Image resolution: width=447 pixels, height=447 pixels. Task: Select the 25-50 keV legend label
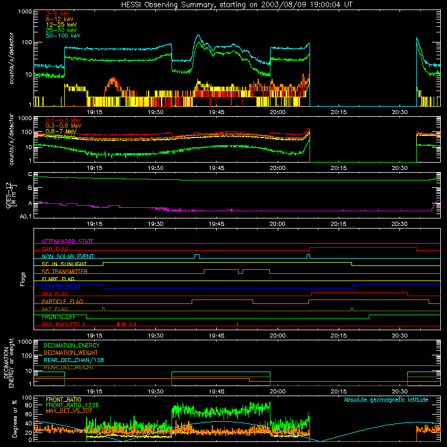61,30
